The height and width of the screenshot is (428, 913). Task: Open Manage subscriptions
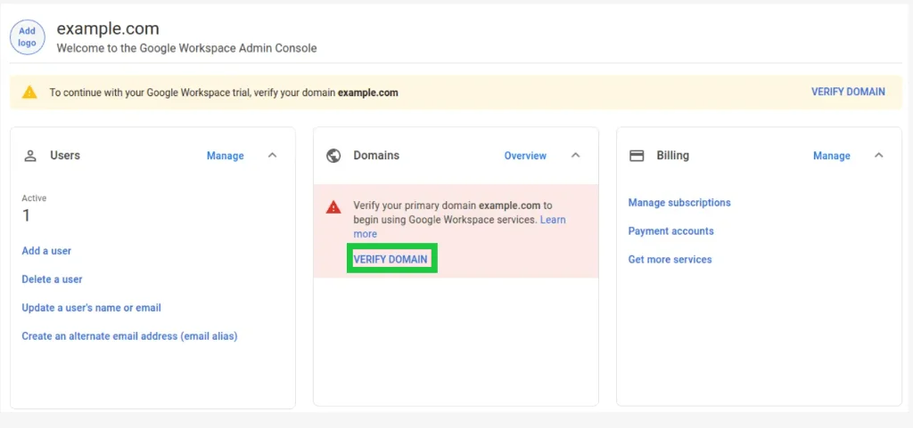[679, 203]
